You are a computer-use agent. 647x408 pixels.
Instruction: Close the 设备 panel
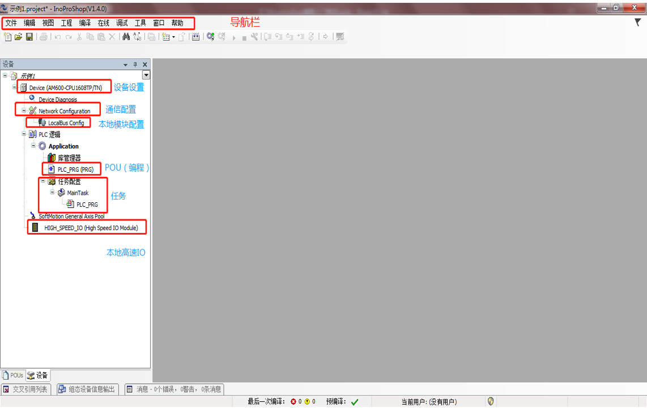click(x=145, y=65)
